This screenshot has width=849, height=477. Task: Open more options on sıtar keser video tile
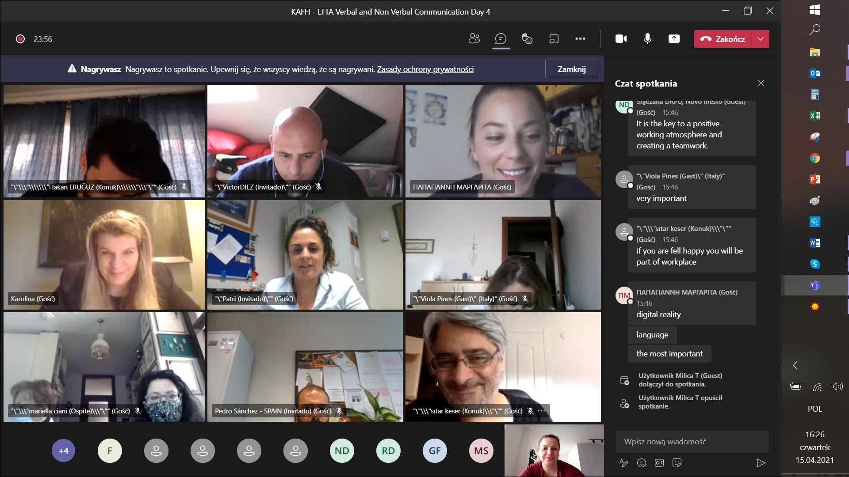click(x=541, y=411)
